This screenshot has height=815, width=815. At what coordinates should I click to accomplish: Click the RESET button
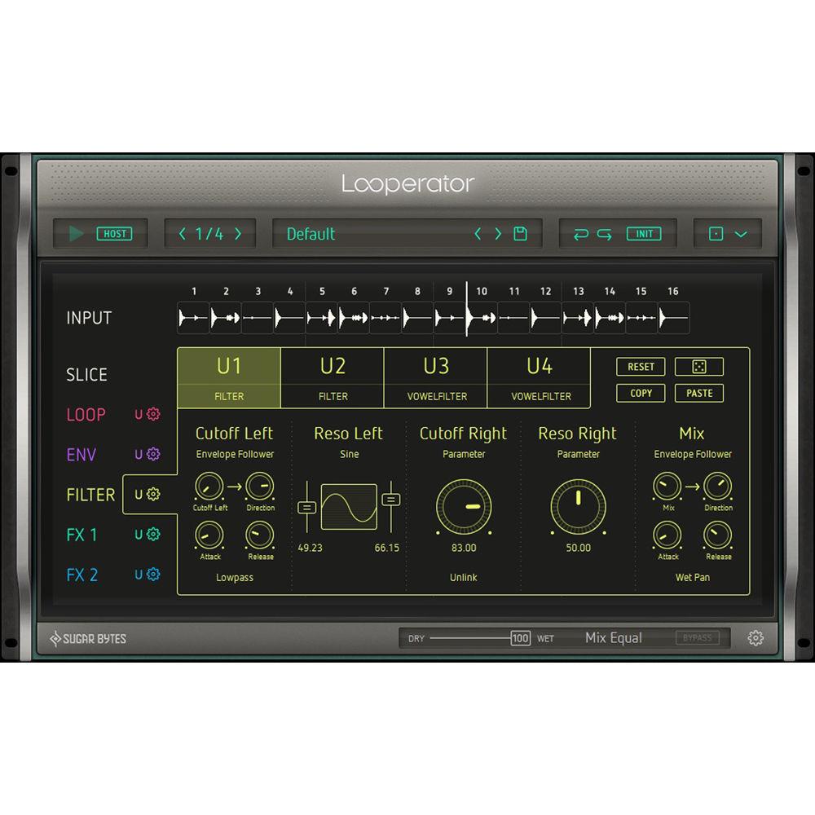[x=641, y=367]
